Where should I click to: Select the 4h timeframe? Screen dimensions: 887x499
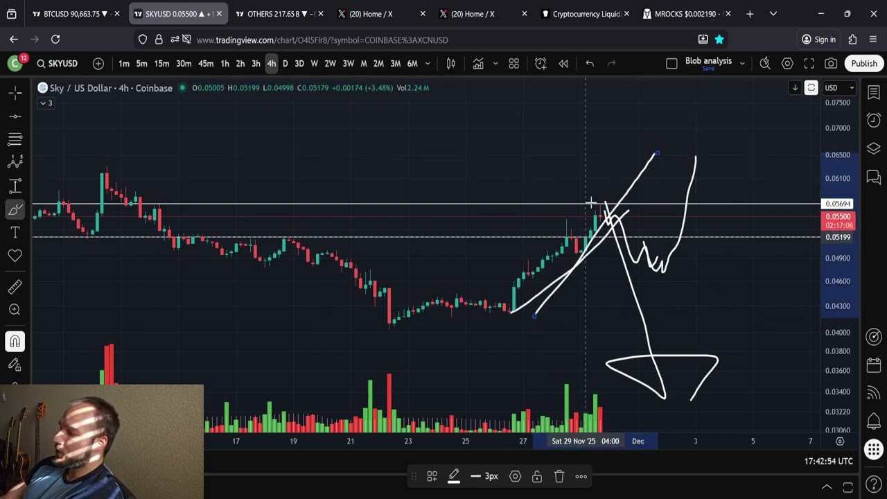pyautogui.click(x=271, y=64)
